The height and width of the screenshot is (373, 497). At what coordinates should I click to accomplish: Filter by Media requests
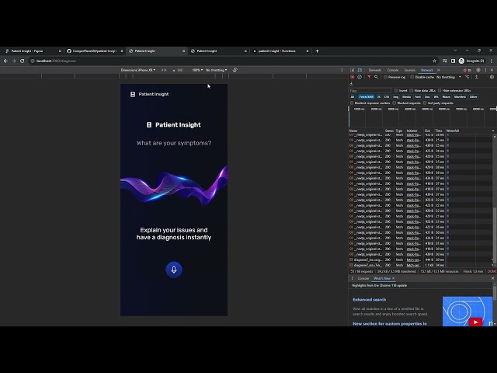[406, 96]
